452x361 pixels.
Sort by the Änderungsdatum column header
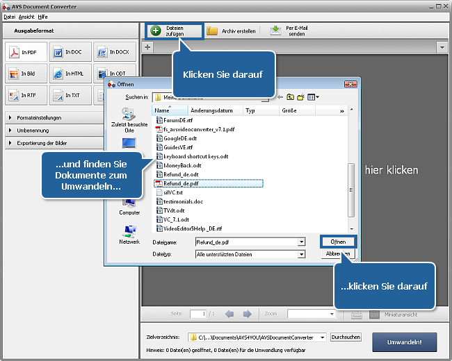coord(215,110)
